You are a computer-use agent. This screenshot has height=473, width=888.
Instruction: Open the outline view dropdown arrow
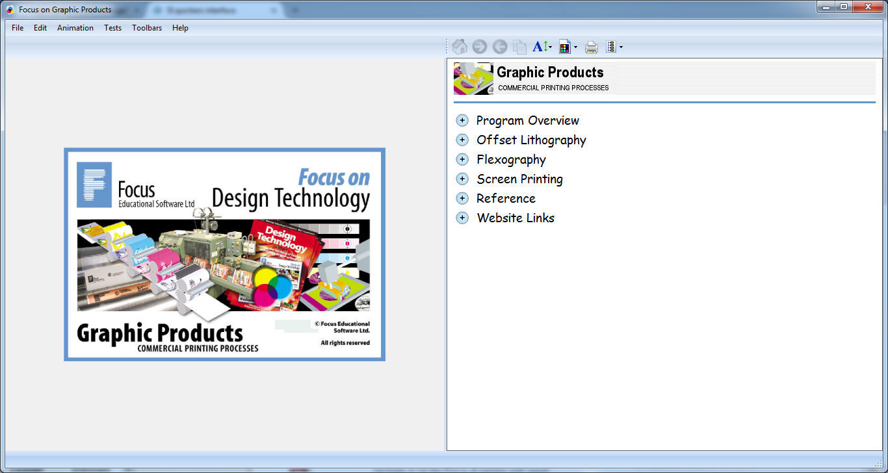[621, 47]
